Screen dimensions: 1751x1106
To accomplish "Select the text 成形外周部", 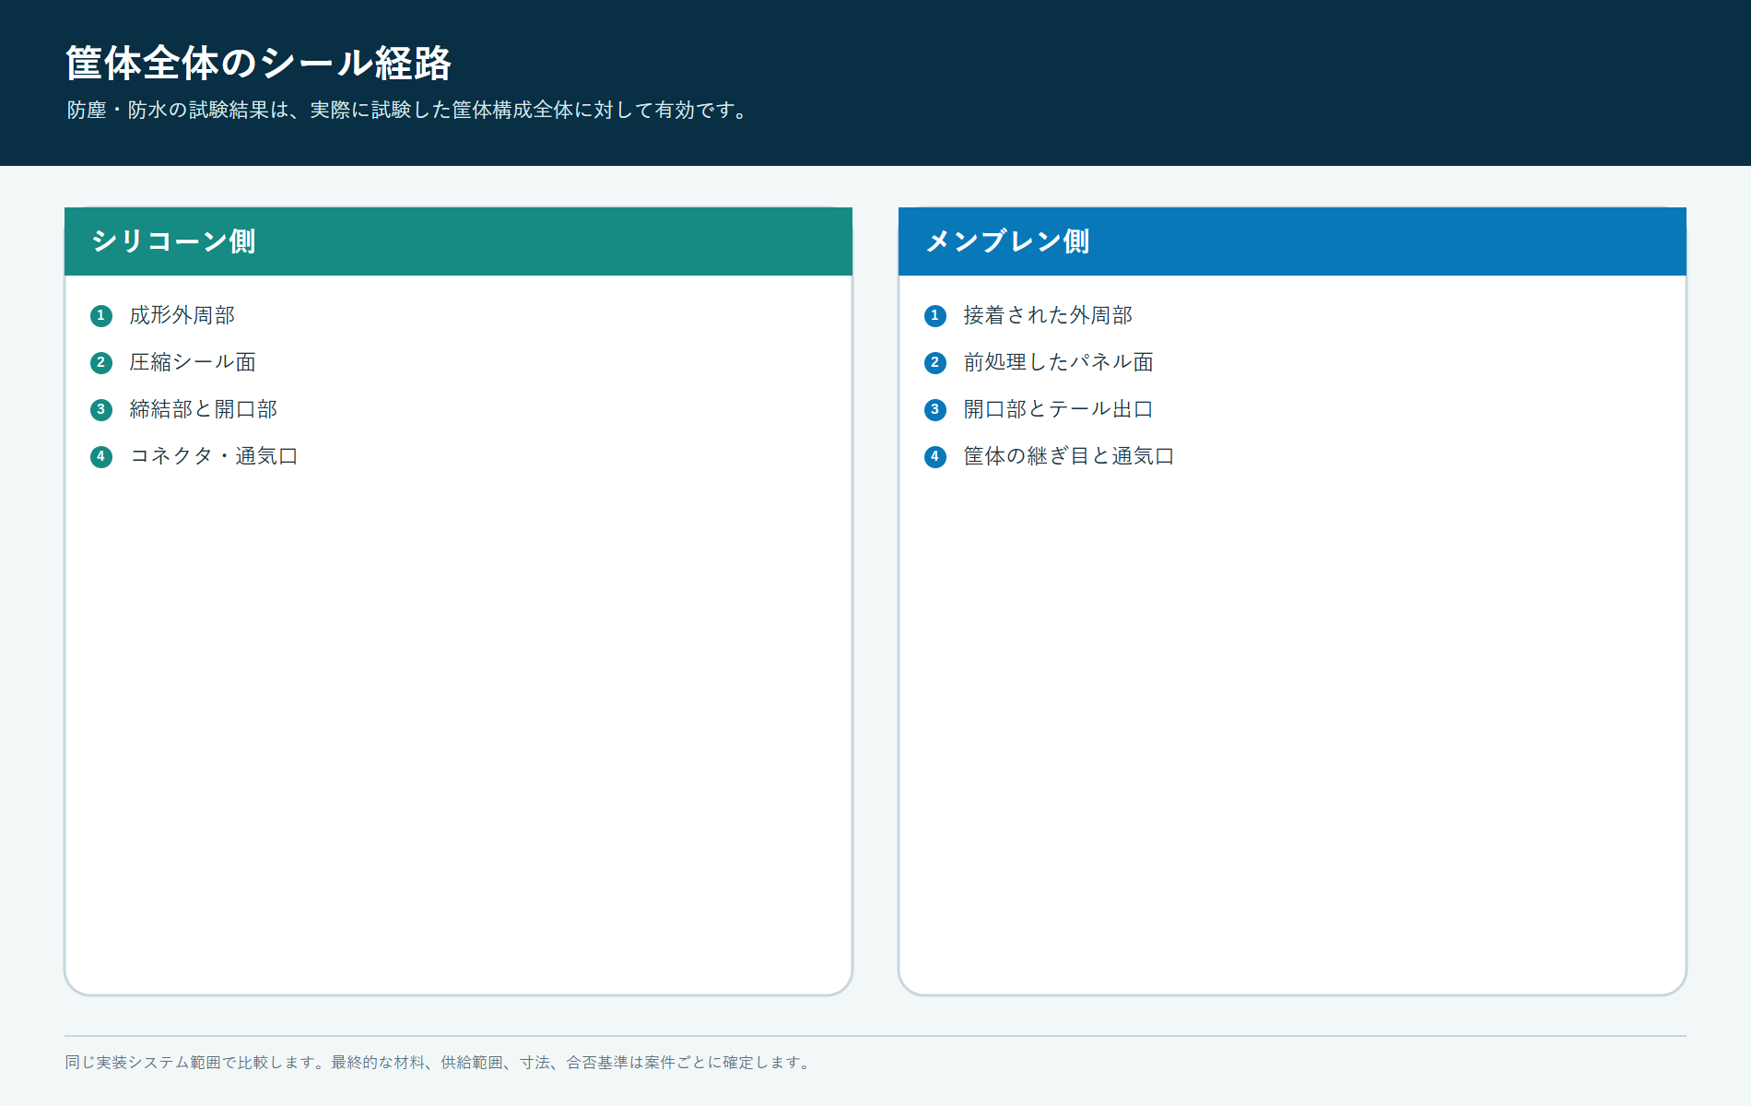I will coord(182,315).
